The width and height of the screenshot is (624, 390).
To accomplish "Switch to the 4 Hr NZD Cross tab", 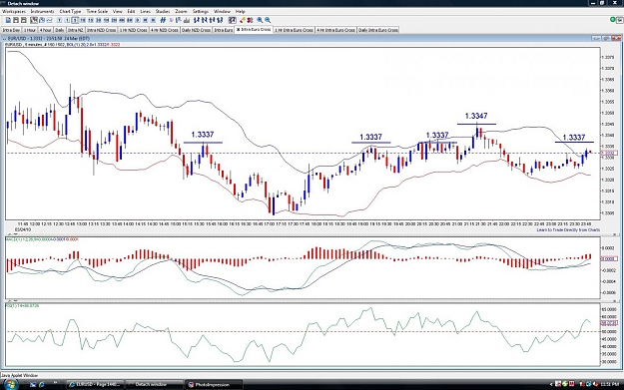I will pos(165,30).
